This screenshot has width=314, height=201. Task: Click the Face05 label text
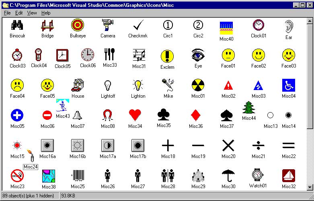point(47,96)
